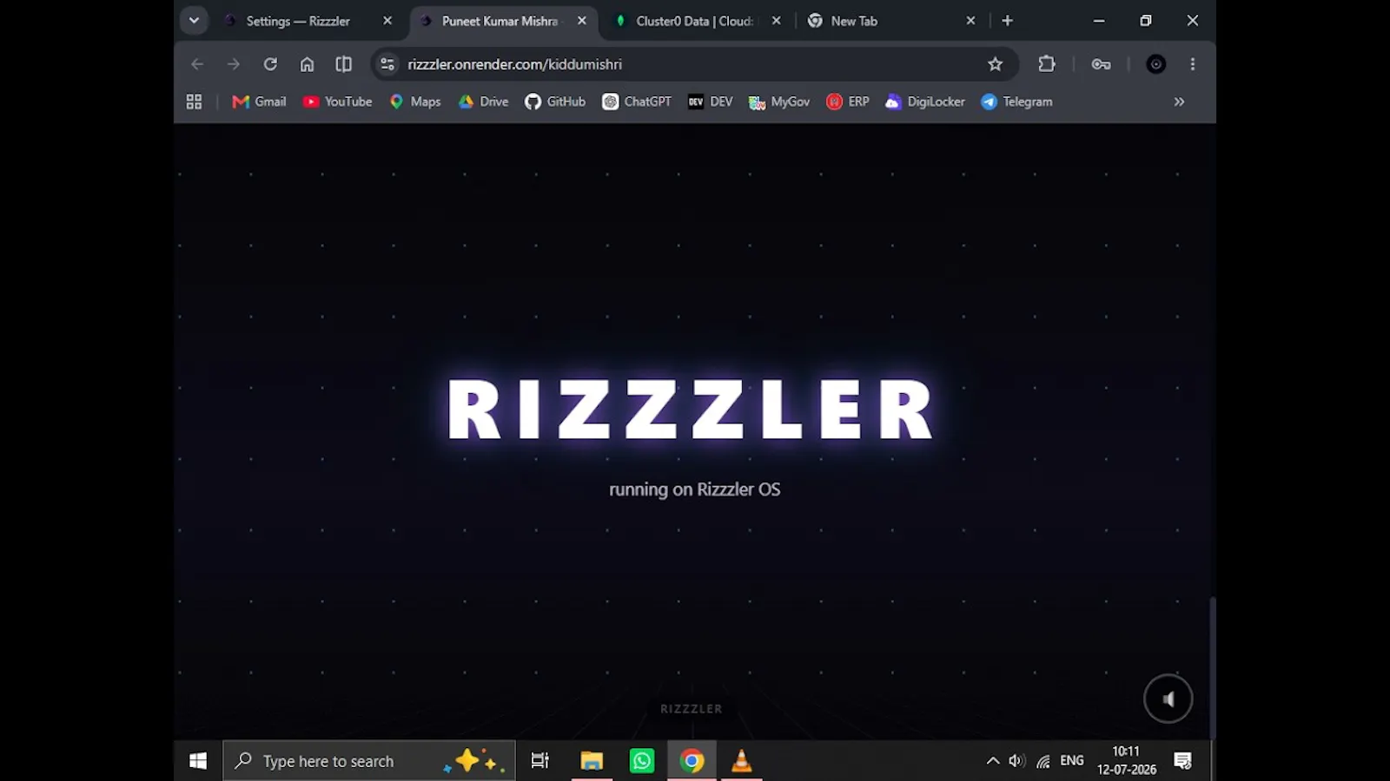Reload the current page
The width and height of the screenshot is (1390, 781).
point(270,64)
